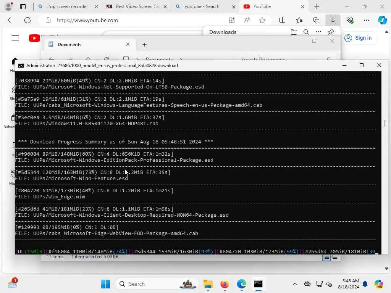This screenshot has height=293, width=391.
Task: Launch Firefox from the taskbar
Action: point(225,284)
